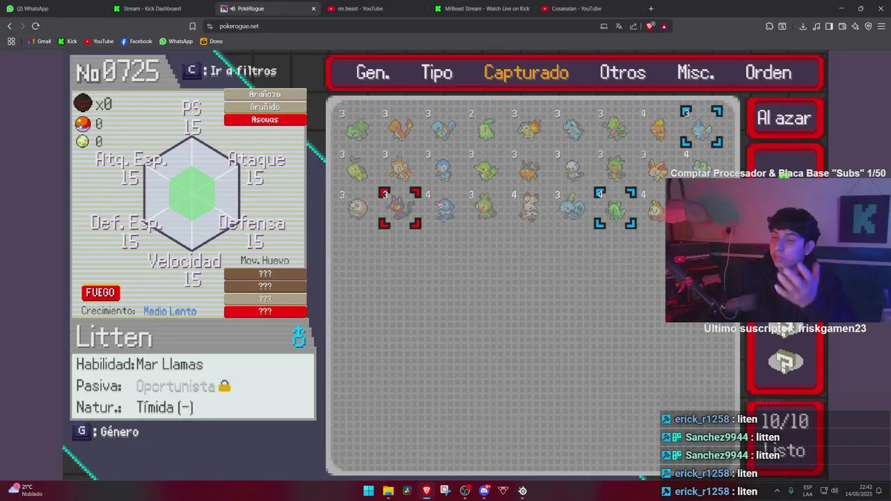Viewport: 891px width, 501px height.
Task: Click the Brave Shields icon
Action: tap(650, 26)
